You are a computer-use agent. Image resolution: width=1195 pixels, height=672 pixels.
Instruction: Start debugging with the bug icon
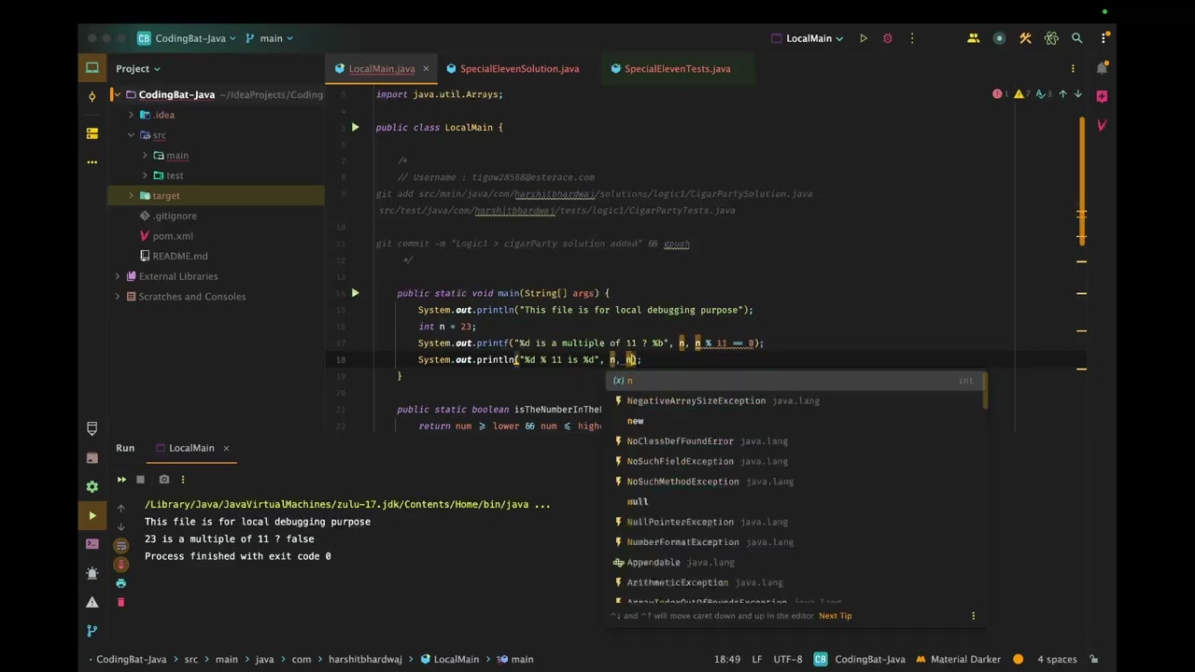[887, 38]
